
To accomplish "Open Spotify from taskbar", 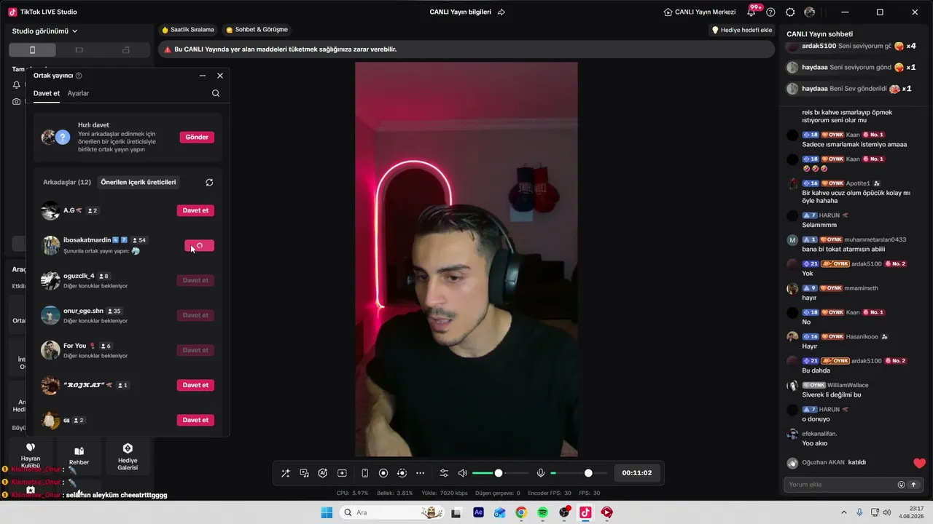I will click(542, 512).
